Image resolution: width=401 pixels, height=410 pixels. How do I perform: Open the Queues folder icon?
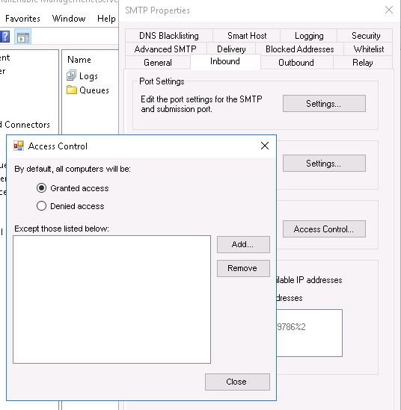72,90
